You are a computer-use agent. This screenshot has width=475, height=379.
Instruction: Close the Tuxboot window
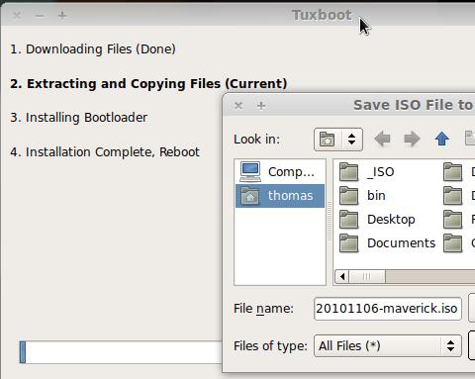click(x=17, y=15)
